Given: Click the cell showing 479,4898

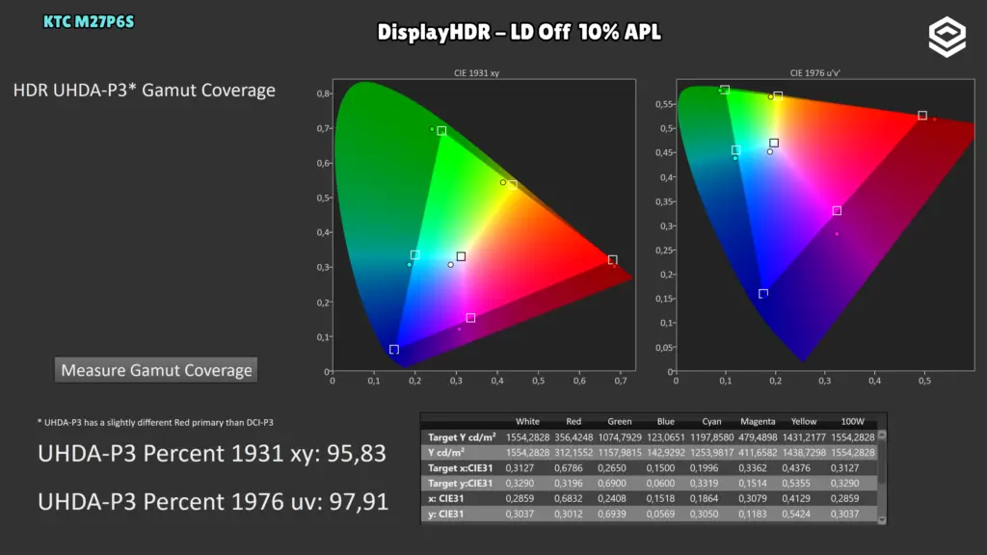Looking at the screenshot, I should click(x=758, y=437).
